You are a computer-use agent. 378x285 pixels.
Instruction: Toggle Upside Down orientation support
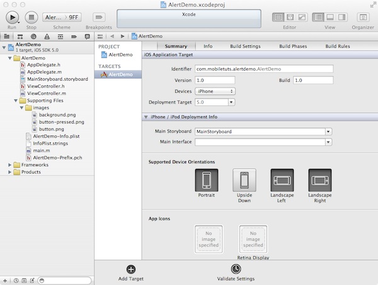point(244,180)
